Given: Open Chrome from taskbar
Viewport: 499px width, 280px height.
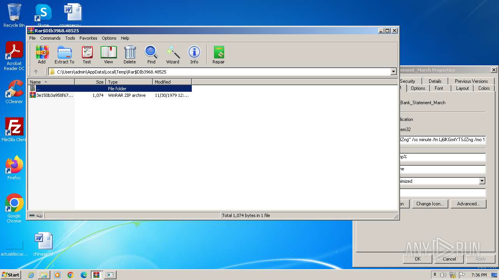Looking at the screenshot, I should (x=70, y=275).
